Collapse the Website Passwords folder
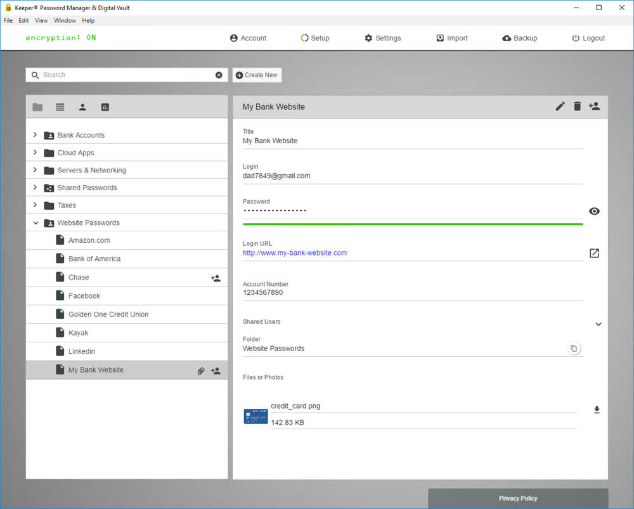This screenshot has height=509, width=634. pyautogui.click(x=36, y=222)
